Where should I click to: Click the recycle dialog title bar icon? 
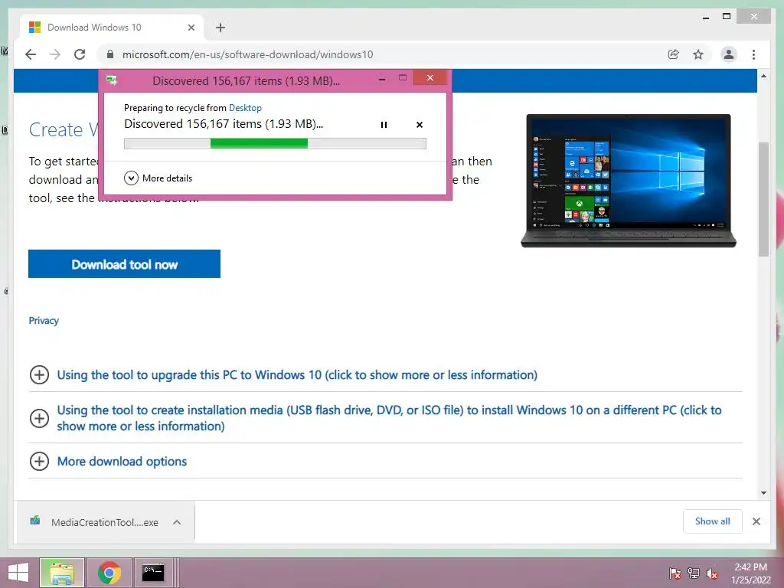pos(112,80)
